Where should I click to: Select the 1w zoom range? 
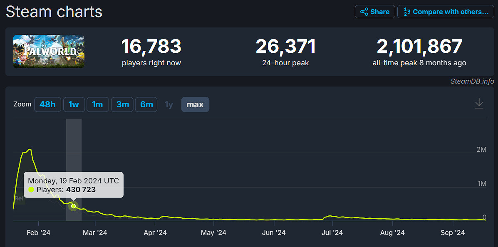(x=74, y=104)
